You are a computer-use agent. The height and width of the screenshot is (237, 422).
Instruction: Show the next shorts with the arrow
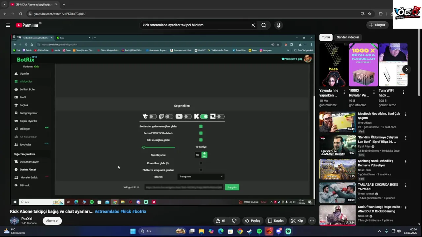(x=407, y=69)
